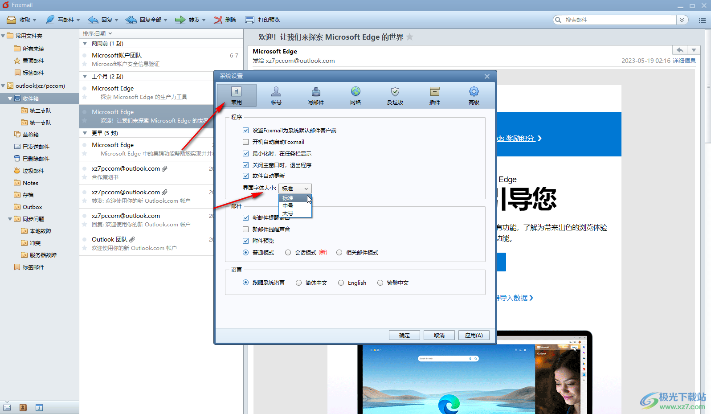
Task: Click the 应用(A) apply button
Action: pyautogui.click(x=474, y=336)
